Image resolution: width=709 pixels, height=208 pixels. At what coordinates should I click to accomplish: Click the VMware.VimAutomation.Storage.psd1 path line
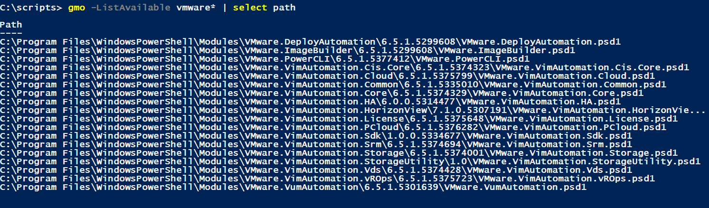pyautogui.click(x=339, y=153)
